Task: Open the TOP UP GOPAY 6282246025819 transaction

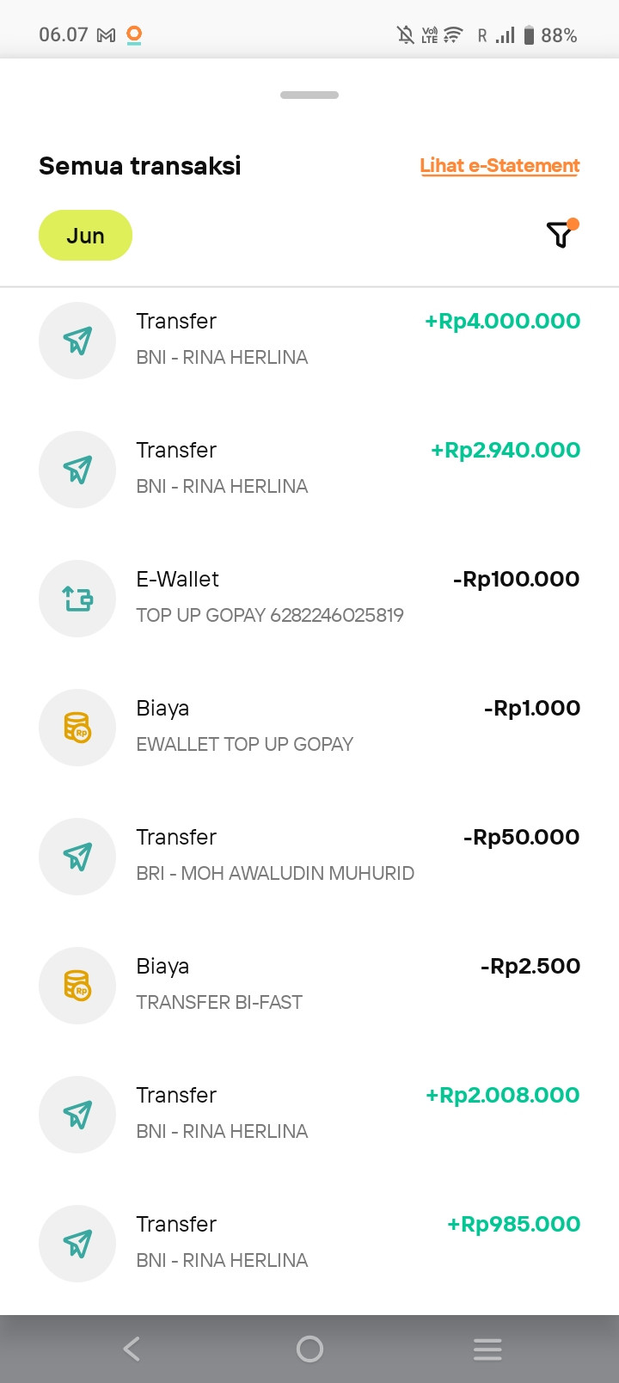Action: pos(309,599)
